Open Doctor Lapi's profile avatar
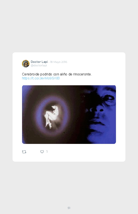138x214 pixels. click(26, 64)
